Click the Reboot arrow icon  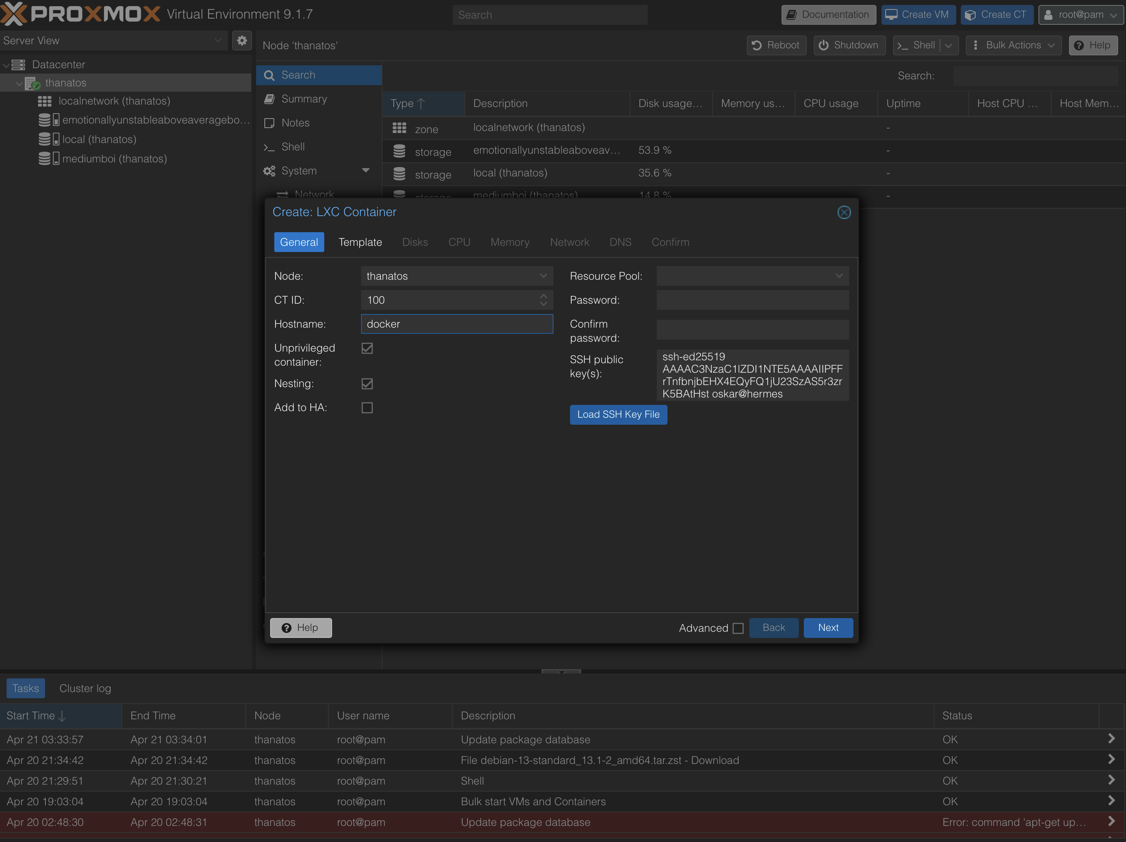[756, 45]
